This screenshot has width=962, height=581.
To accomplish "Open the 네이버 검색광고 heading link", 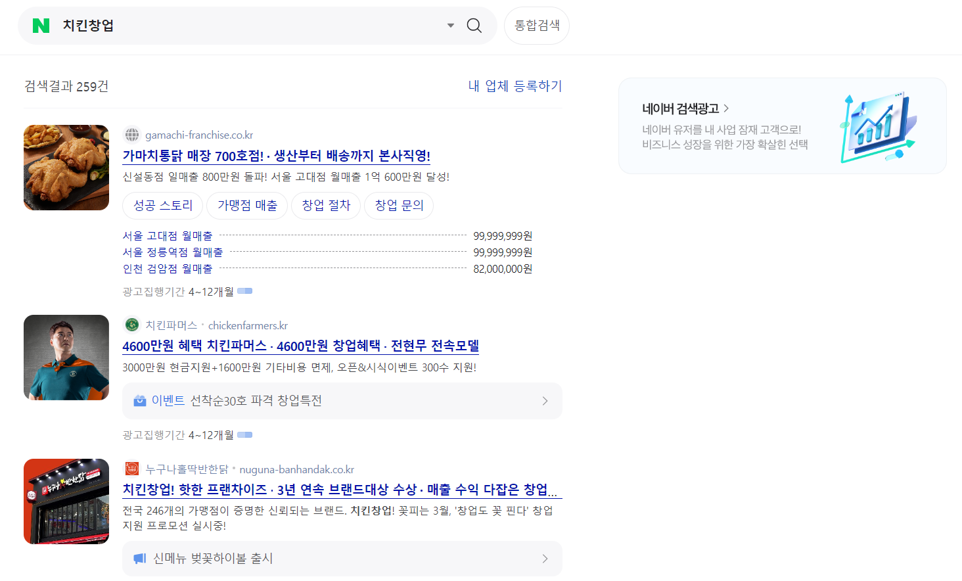I will [x=681, y=108].
